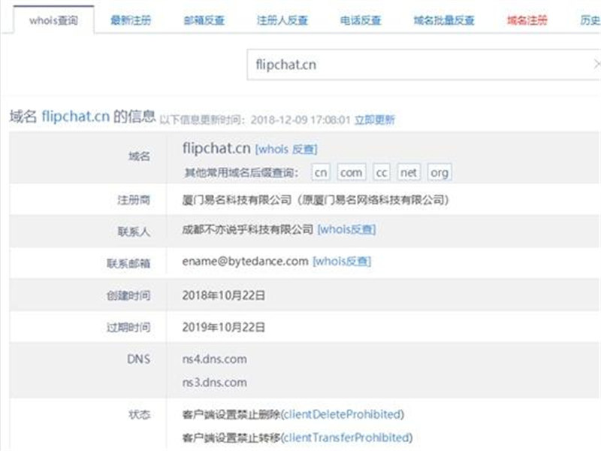Click the 过期时间 row label
Viewport: 601px width, 451px height.
pos(128,327)
